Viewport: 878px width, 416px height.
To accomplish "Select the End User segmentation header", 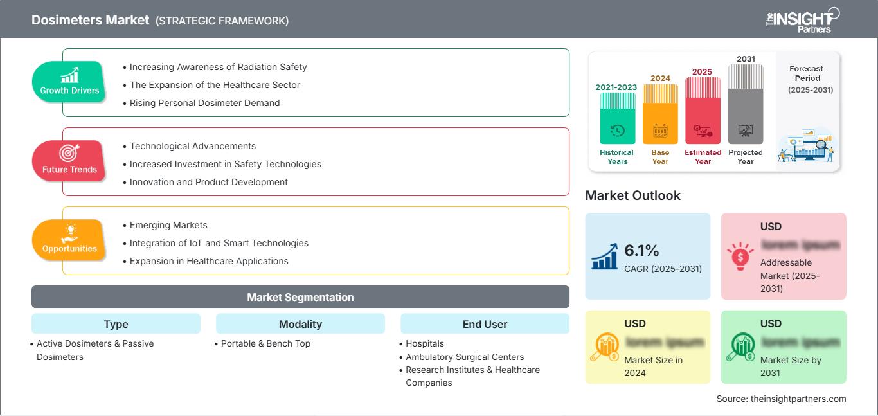I will click(x=485, y=324).
